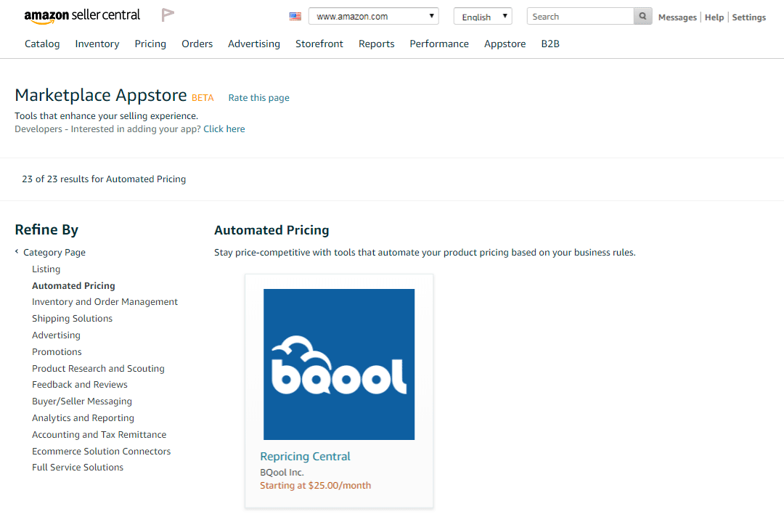This screenshot has width=784, height=530.
Task: Click the back chevron beside Category Page
Action: tap(17, 251)
